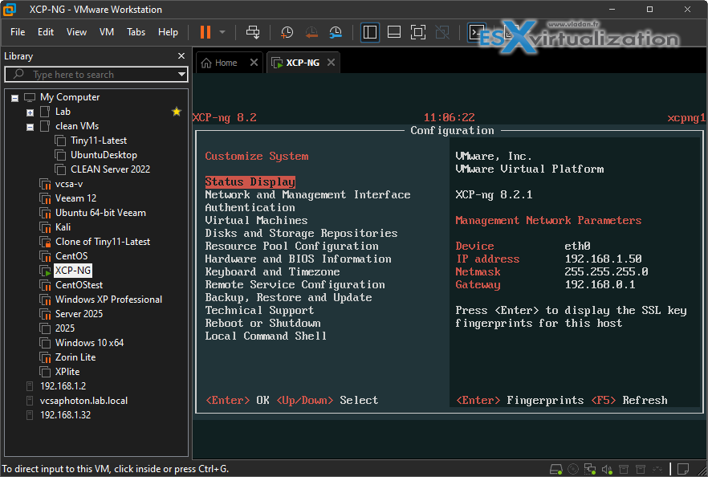
Task: Click Backup, Restore and Update entry
Action: click(288, 298)
